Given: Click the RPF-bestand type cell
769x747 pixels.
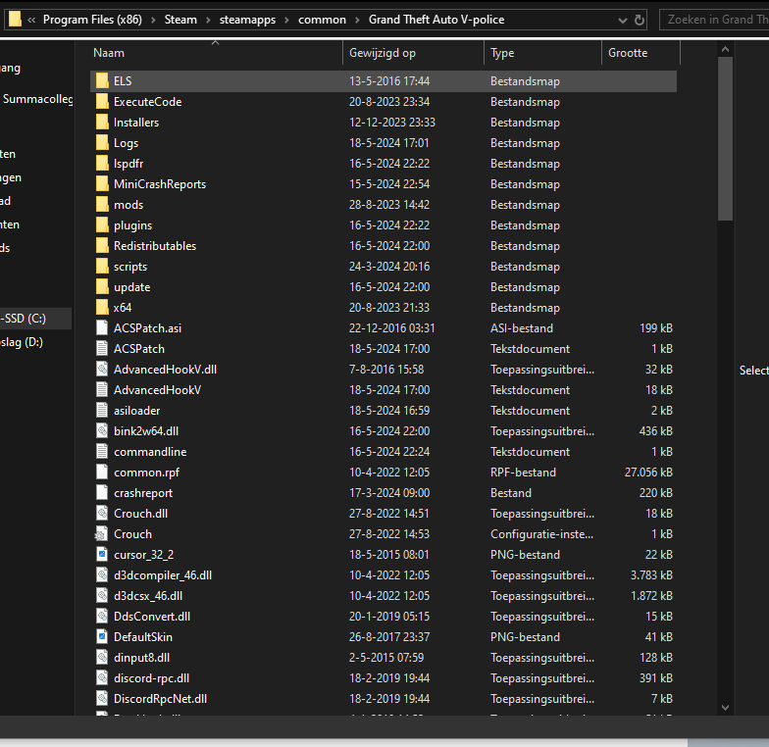Looking at the screenshot, I should click(524, 473).
